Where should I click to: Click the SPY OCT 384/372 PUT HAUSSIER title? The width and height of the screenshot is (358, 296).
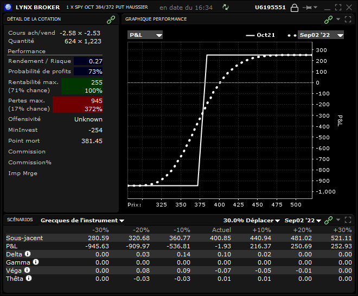(x=107, y=7)
